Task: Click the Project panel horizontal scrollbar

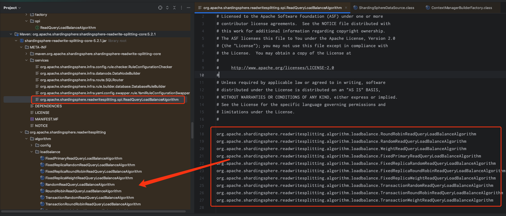Action: (x=94, y=211)
